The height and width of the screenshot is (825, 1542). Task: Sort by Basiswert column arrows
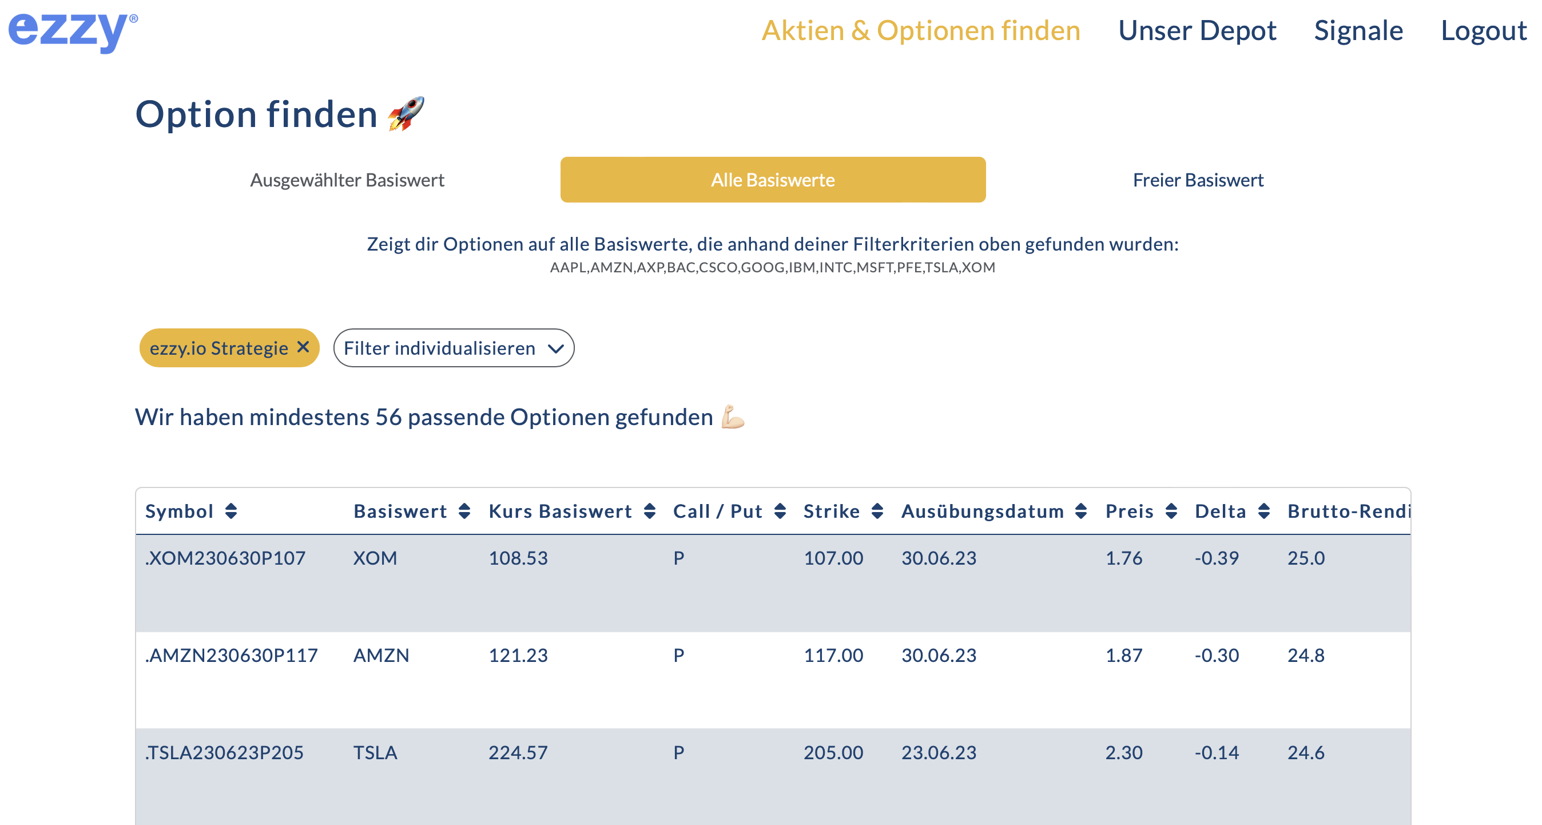coord(464,511)
